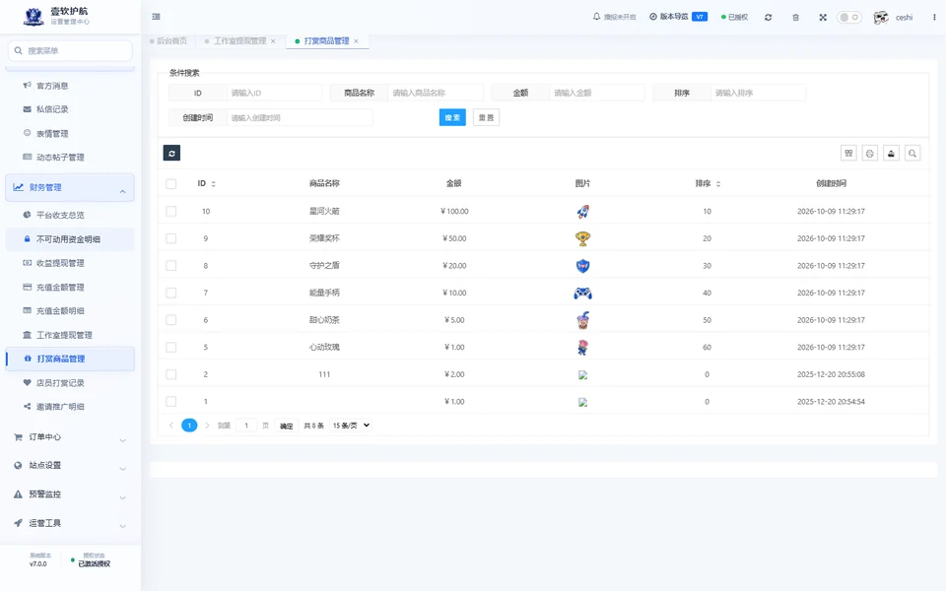
Task: Check the row with ID 9
Action: (x=171, y=238)
